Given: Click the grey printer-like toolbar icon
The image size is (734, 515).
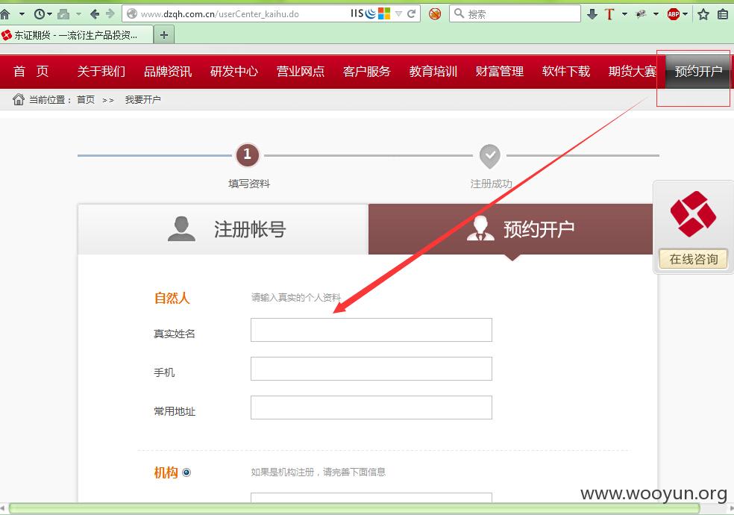Looking at the screenshot, I should pyautogui.click(x=63, y=14).
